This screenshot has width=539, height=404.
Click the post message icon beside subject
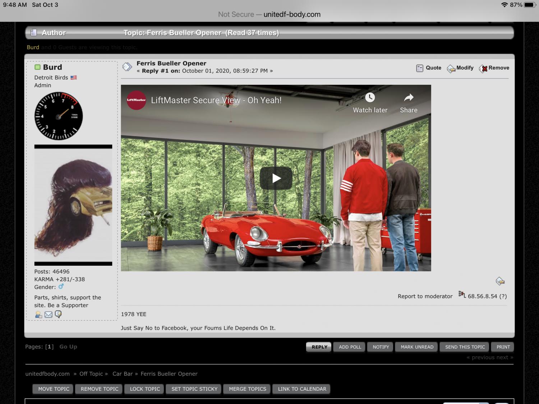pos(127,67)
